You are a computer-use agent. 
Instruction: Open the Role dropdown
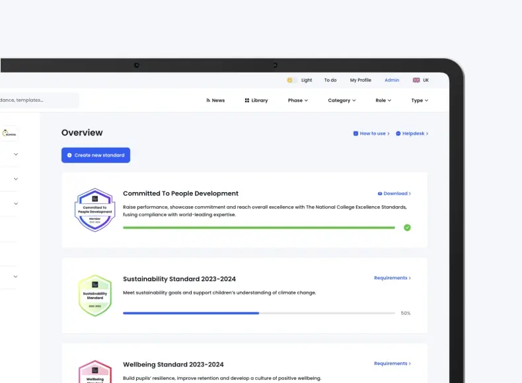click(x=383, y=100)
